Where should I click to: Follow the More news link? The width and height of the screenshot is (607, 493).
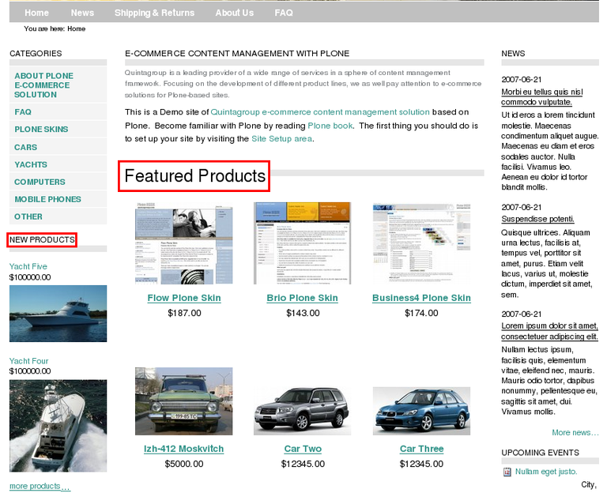[x=575, y=433]
